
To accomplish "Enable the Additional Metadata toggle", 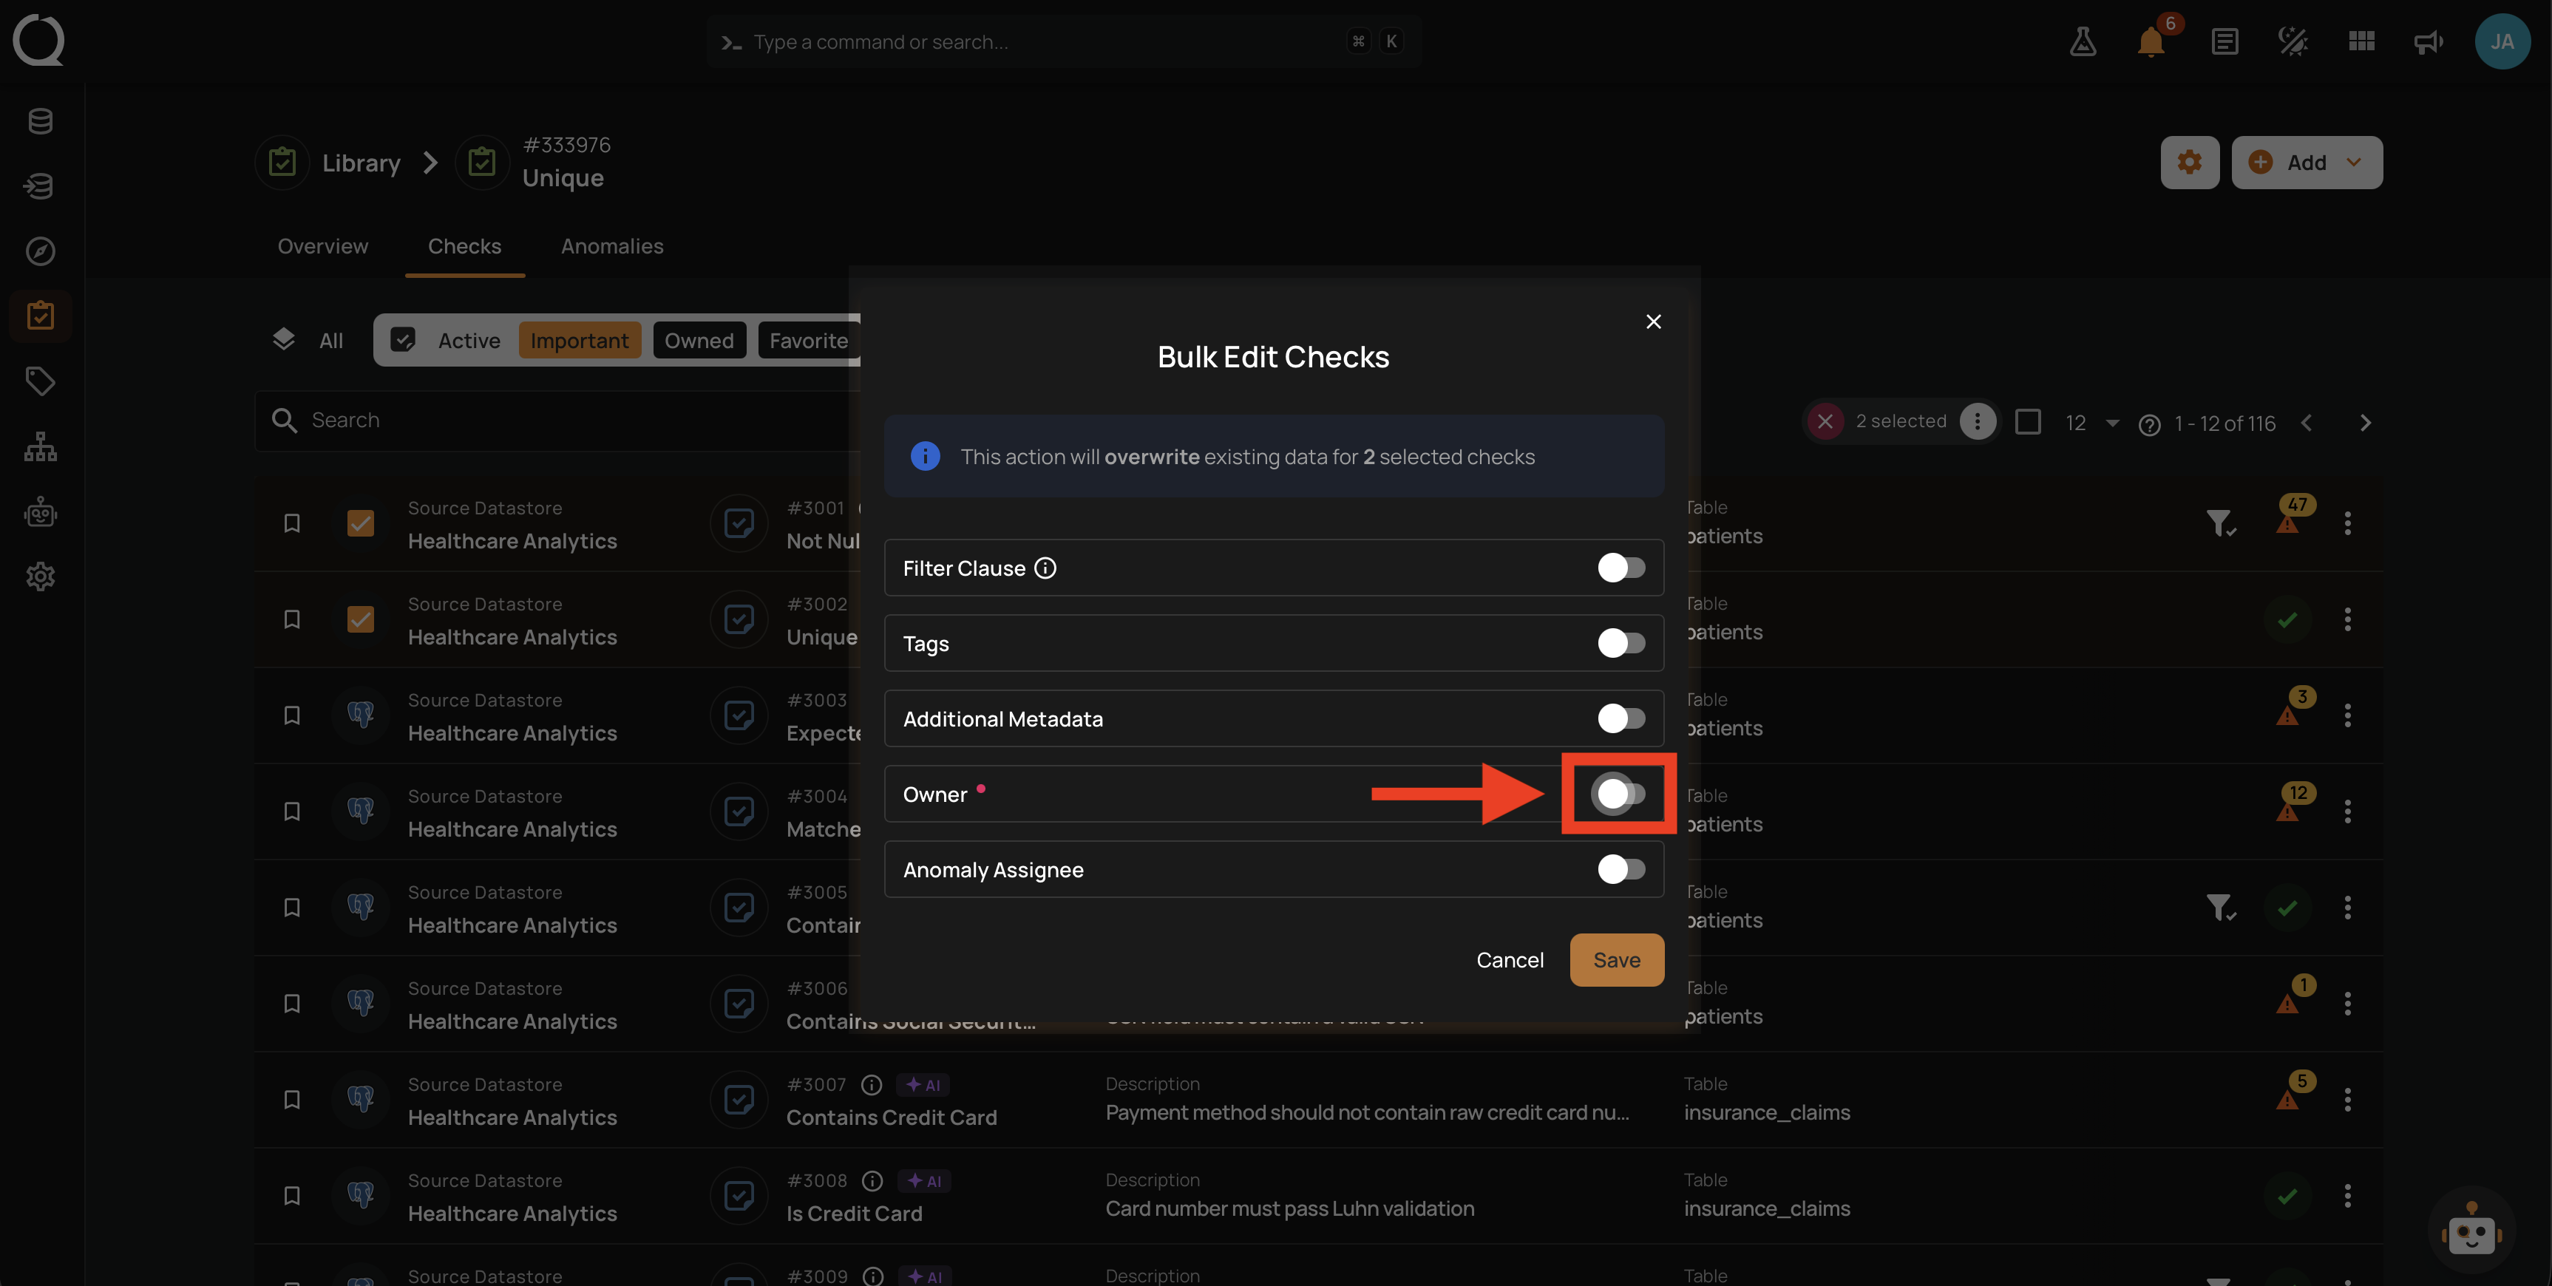I will pos(1621,718).
